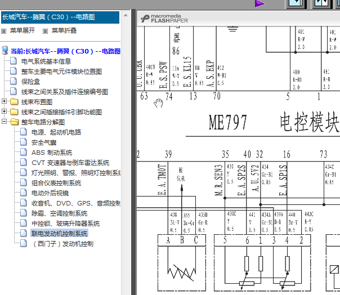Screen dimensions: 340x295
Task: Click page icon next to 除霜、空调控制系统
Action: coord(24,213)
